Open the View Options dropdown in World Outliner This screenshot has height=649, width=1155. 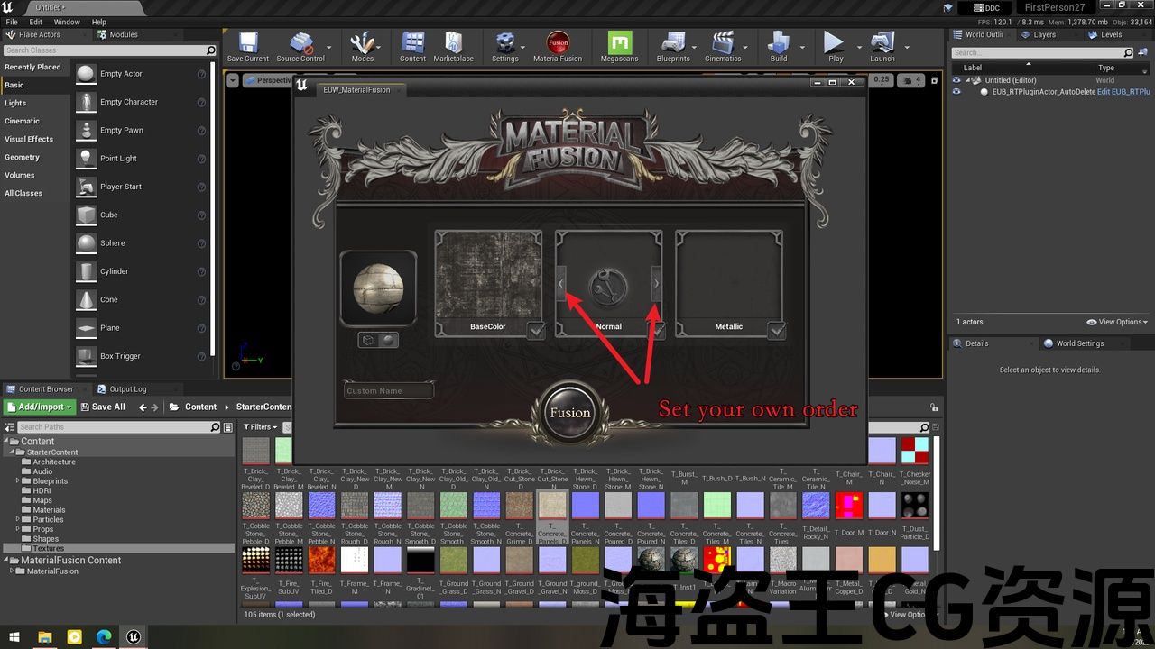(x=1117, y=322)
